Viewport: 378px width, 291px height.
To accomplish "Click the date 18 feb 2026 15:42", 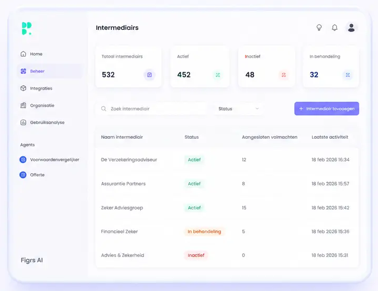I will (330, 208).
